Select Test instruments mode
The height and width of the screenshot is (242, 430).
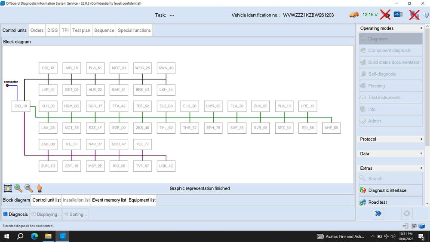click(x=390, y=97)
